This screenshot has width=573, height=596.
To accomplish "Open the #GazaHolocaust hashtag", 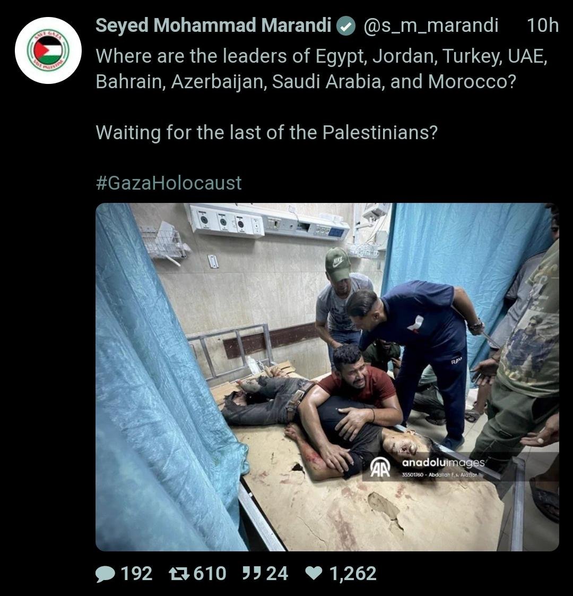I will (169, 183).
